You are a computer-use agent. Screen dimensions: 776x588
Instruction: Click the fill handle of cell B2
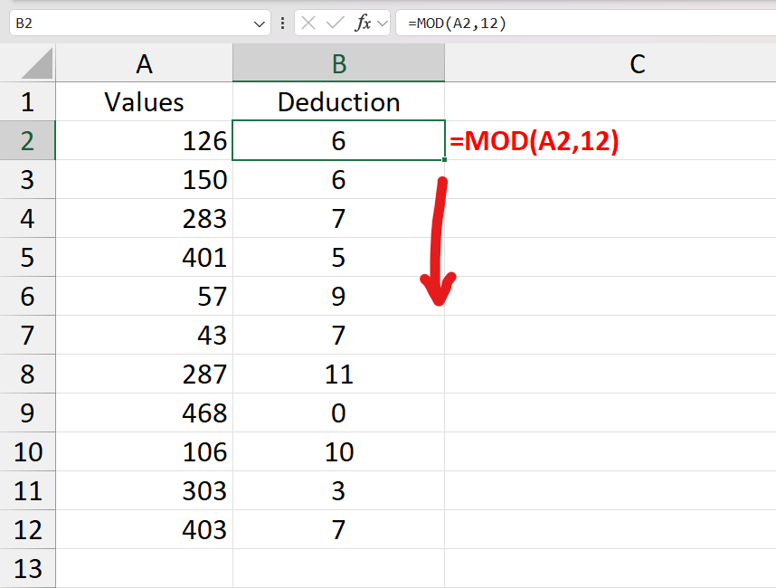tap(444, 159)
